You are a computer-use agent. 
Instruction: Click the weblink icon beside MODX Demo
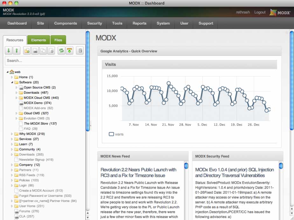coord(21,103)
